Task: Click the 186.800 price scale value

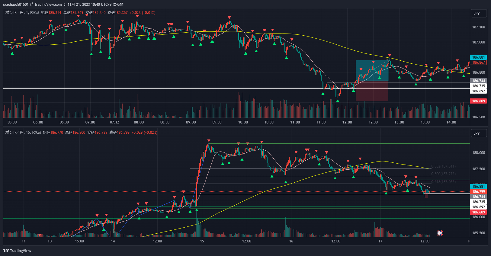Action: [x=479, y=72]
